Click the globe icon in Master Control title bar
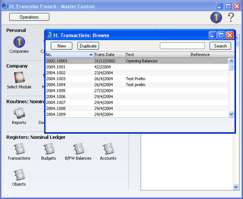The height and width of the screenshot is (199, 243). click(x=5, y=6)
